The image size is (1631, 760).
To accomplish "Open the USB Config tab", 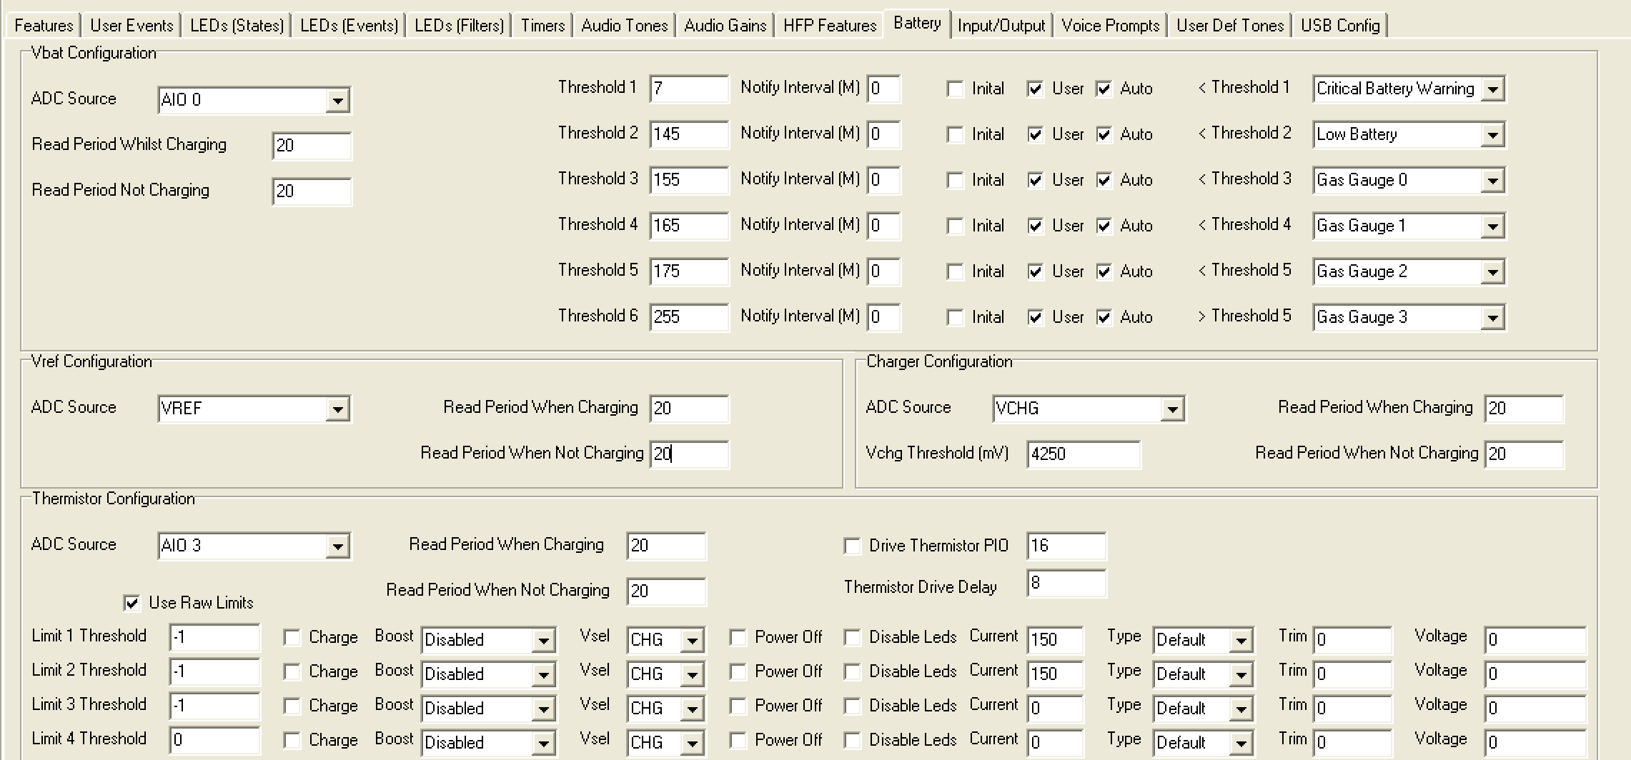I will pos(1339,26).
